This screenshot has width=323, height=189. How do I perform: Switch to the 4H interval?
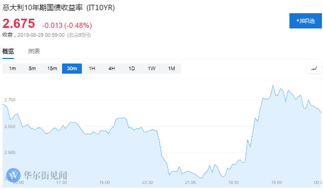click(x=111, y=69)
